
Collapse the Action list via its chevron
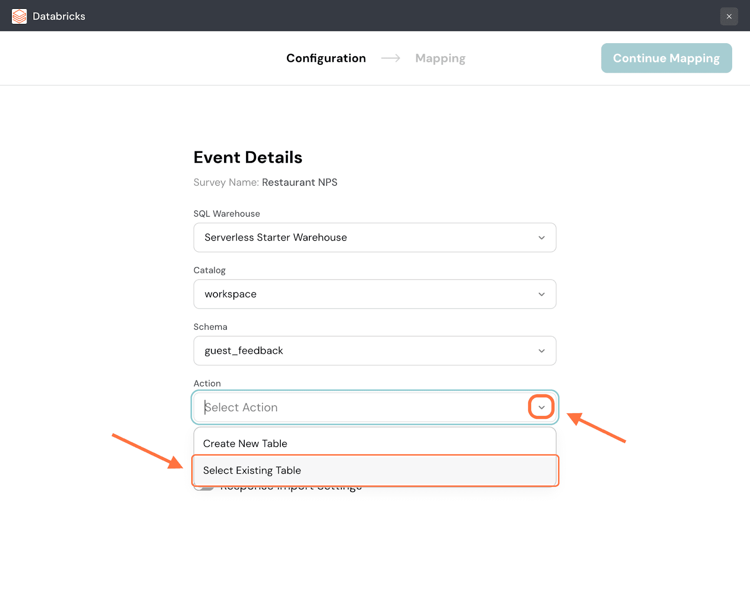pos(541,407)
